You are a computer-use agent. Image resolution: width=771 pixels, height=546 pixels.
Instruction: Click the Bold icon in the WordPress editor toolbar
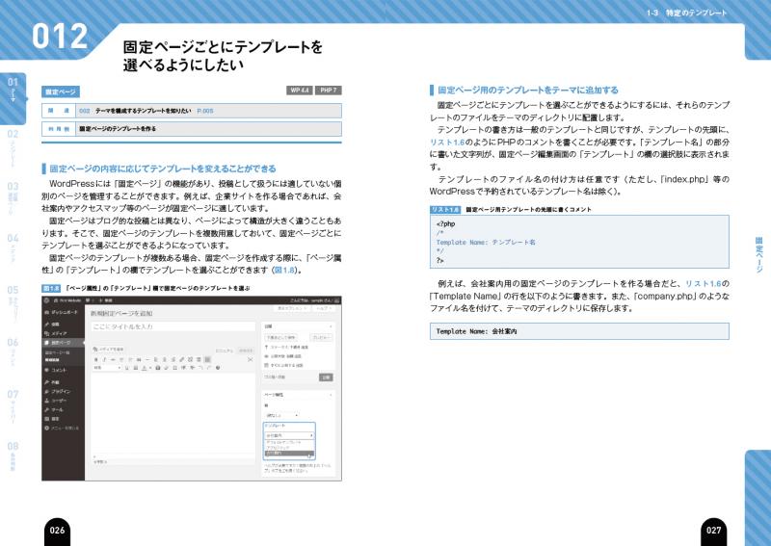[x=95, y=360]
